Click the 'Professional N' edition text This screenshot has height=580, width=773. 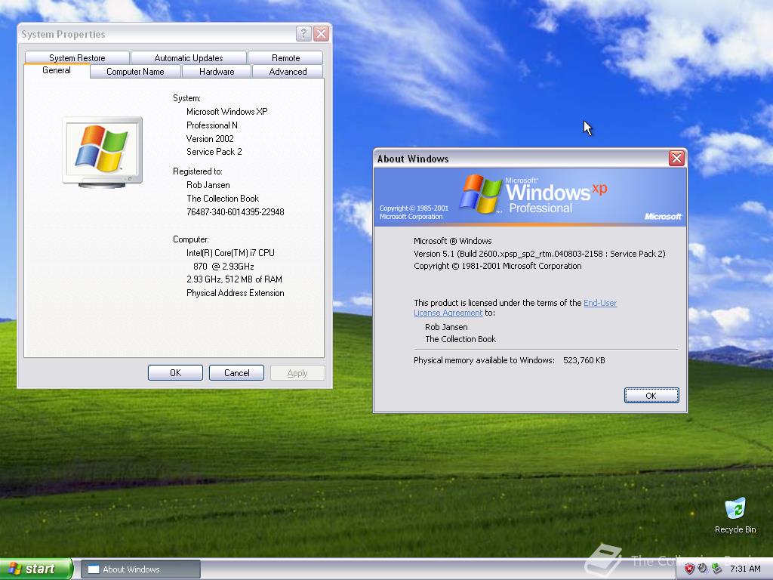pyautogui.click(x=212, y=125)
